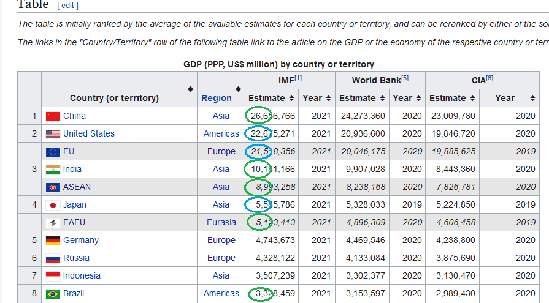The height and width of the screenshot is (303, 549).
Task: Select India World Bank estimate 9,907,028
Action: 365,169
